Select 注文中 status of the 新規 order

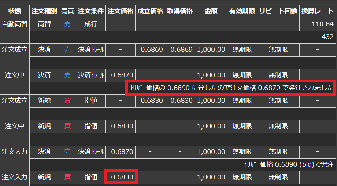click(x=15, y=126)
